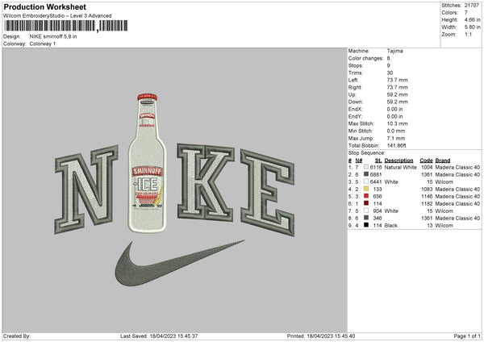Click the N# column header

(x=359, y=161)
